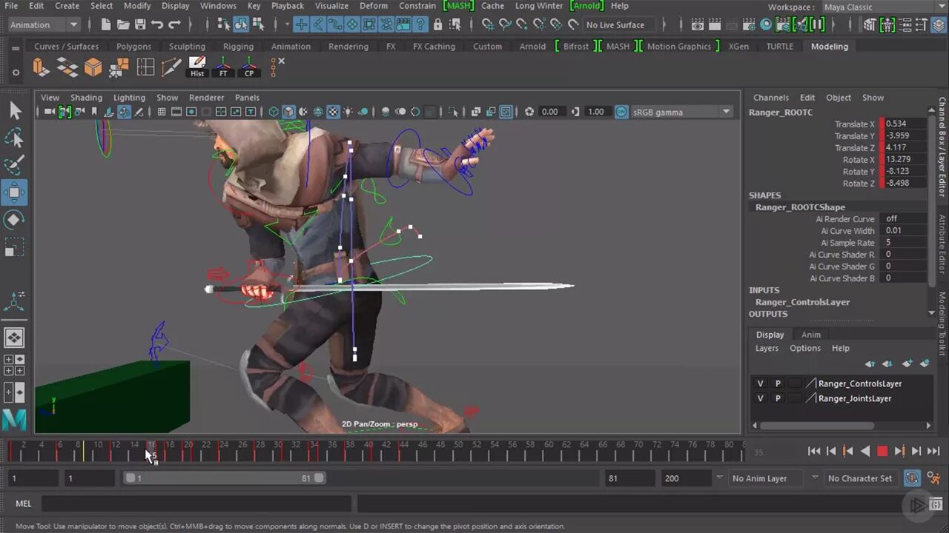Viewport: 949px width, 533px height.
Task: Click the Maya logo in toolbox
Action: tap(15, 420)
